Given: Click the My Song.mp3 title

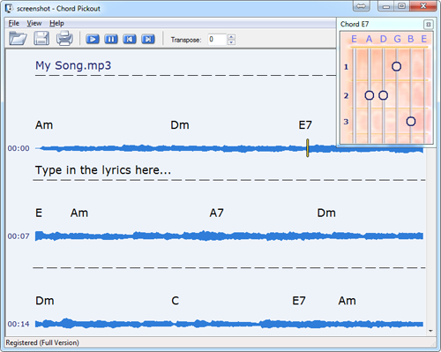Looking at the screenshot, I should point(73,65).
